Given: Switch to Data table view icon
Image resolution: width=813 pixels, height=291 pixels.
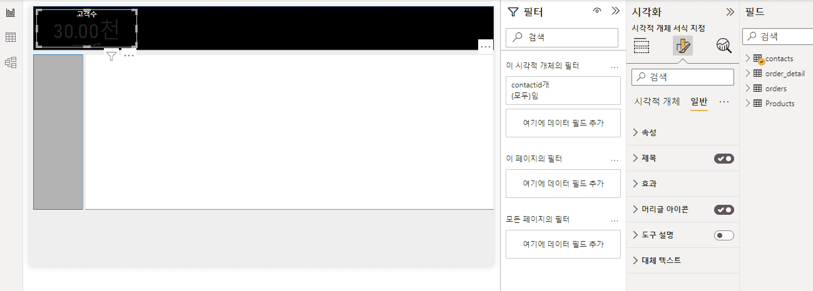Looking at the screenshot, I should (x=11, y=37).
